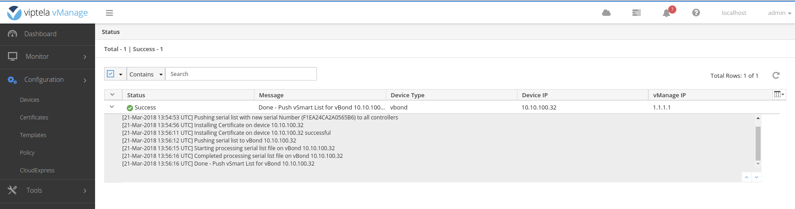Open the Contains filter dropdown
Viewport: 795px width, 209px height.
coord(146,74)
